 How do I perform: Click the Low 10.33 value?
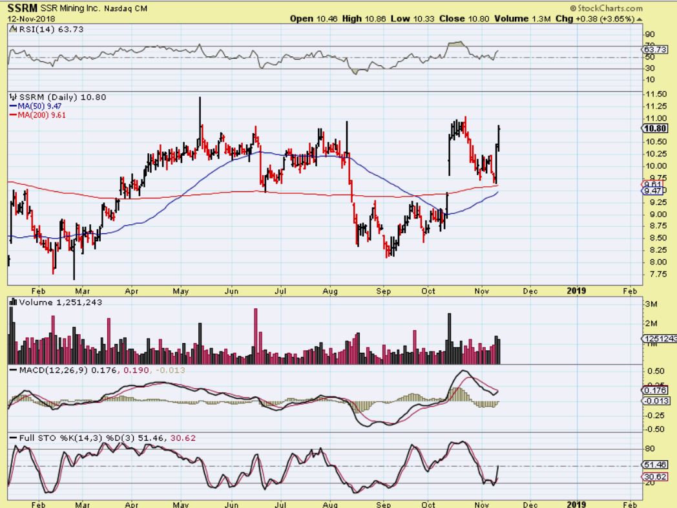click(x=413, y=19)
